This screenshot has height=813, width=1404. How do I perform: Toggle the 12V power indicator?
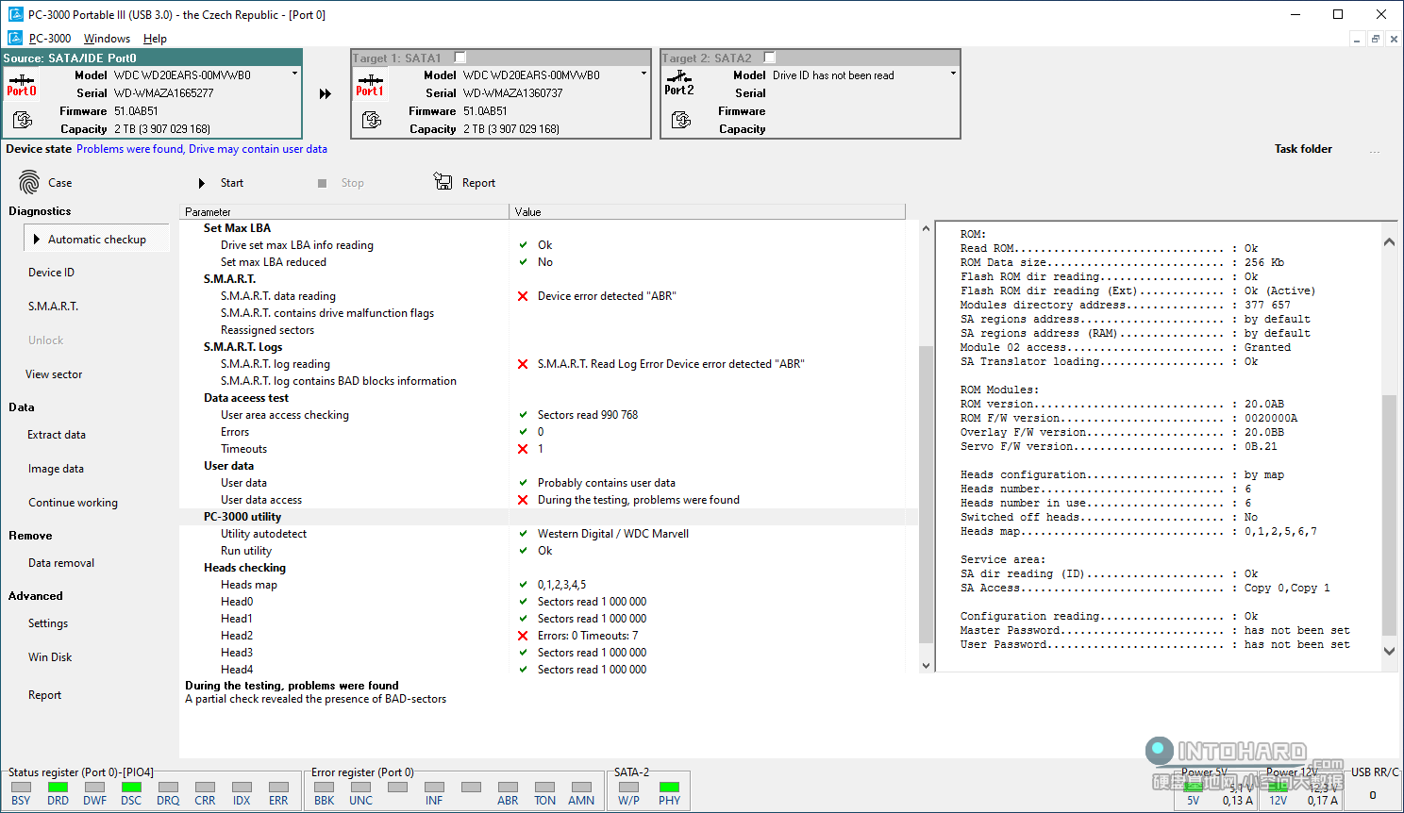tap(1279, 787)
